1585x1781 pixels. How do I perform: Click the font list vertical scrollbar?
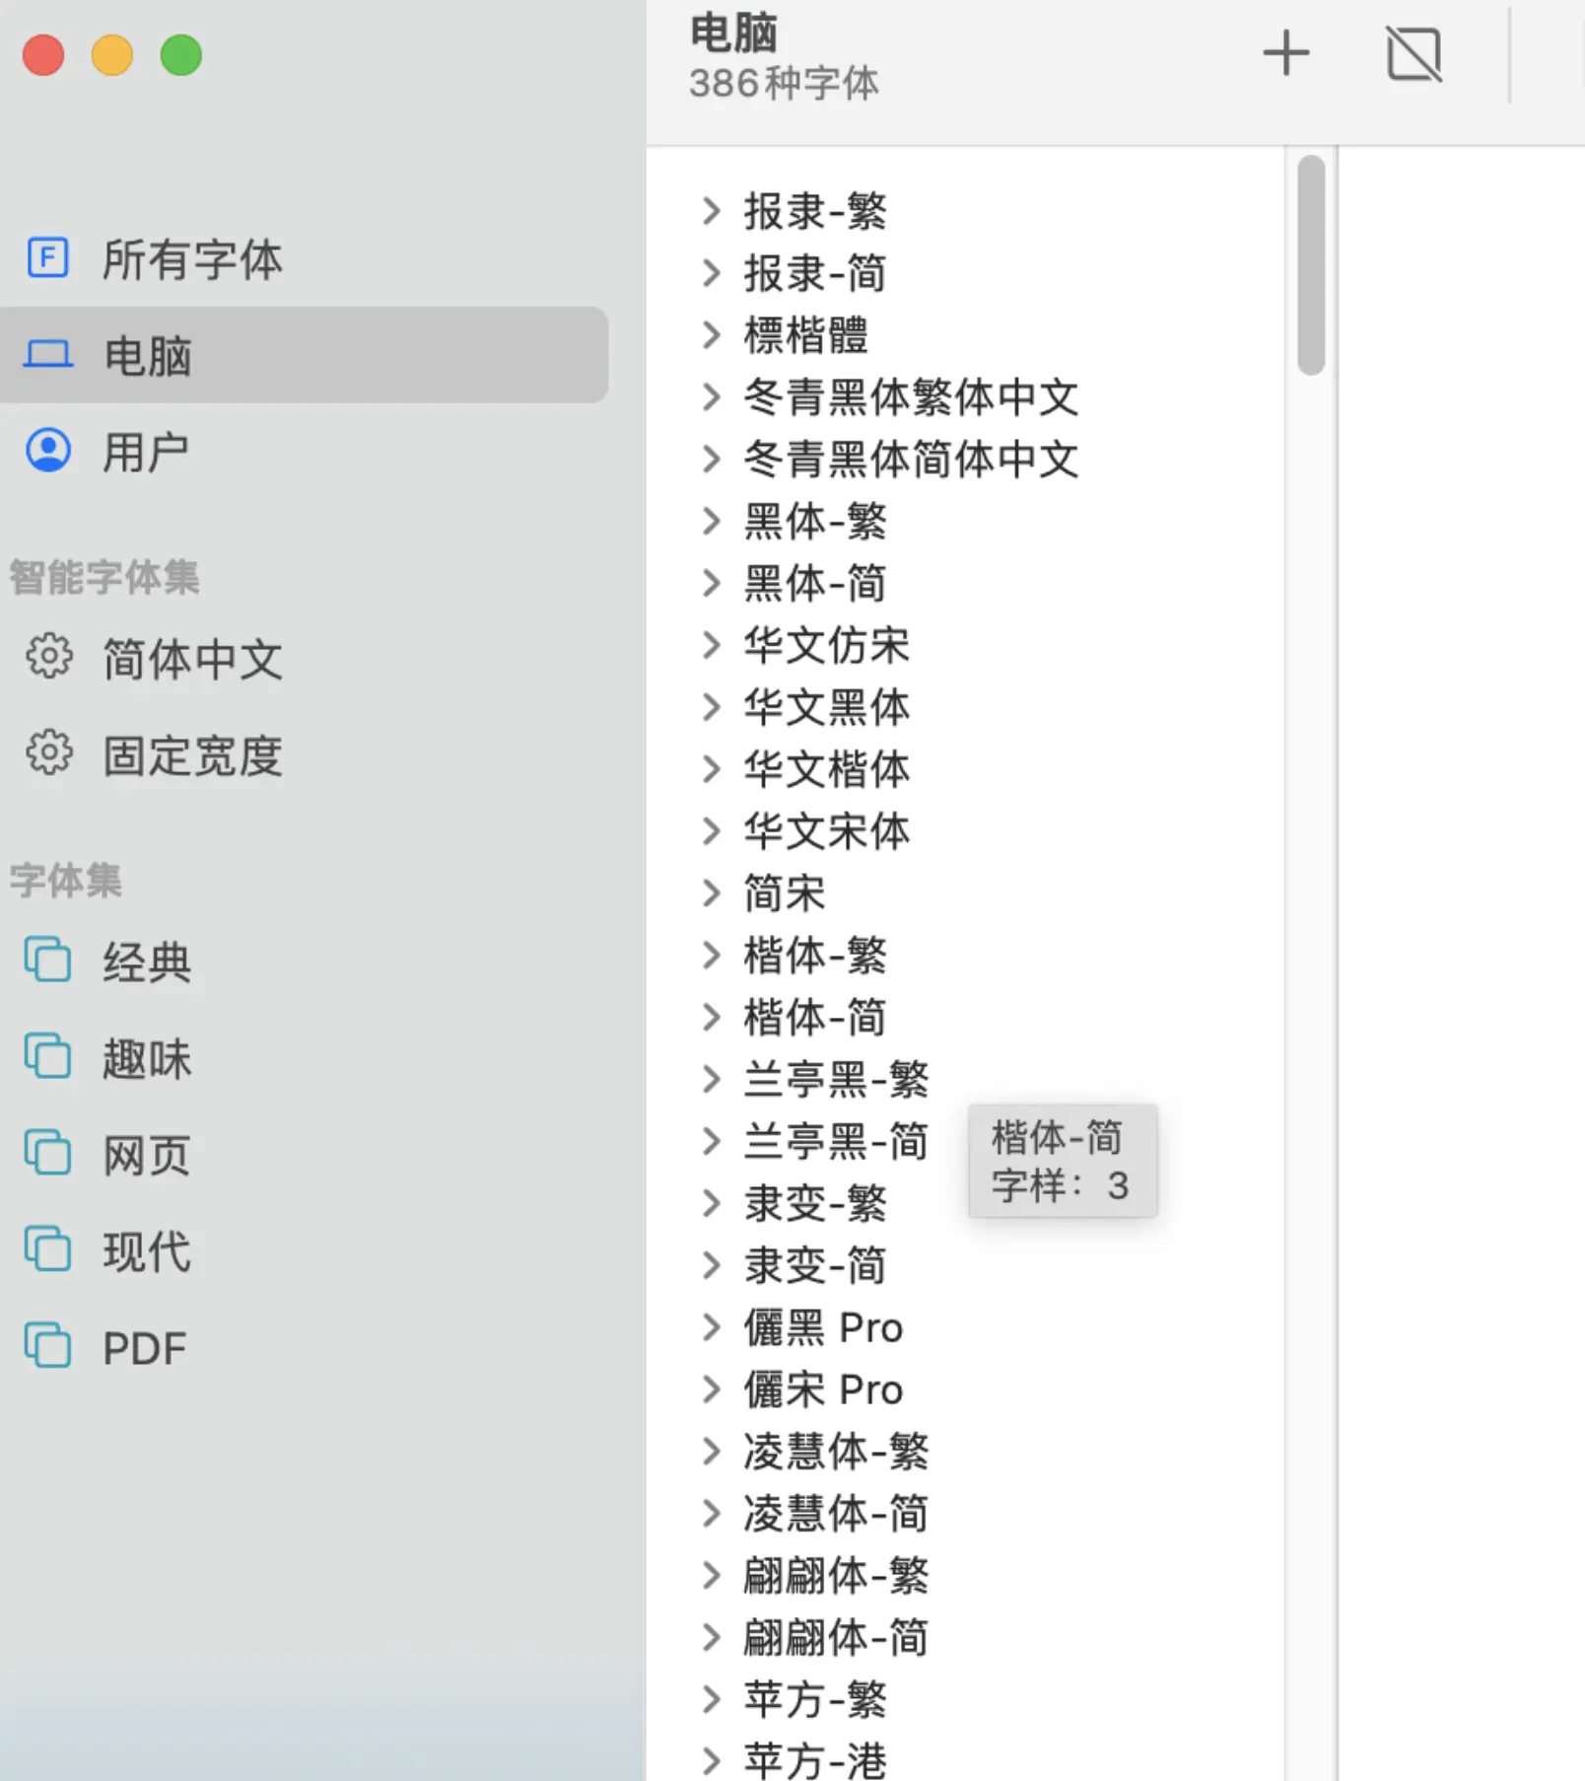point(1310,266)
